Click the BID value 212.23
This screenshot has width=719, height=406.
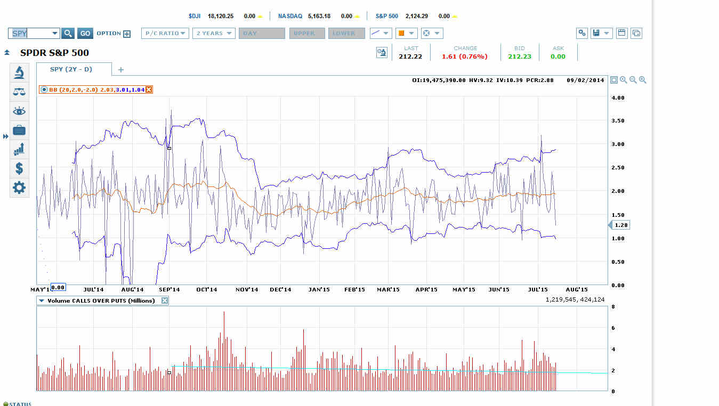click(x=519, y=56)
